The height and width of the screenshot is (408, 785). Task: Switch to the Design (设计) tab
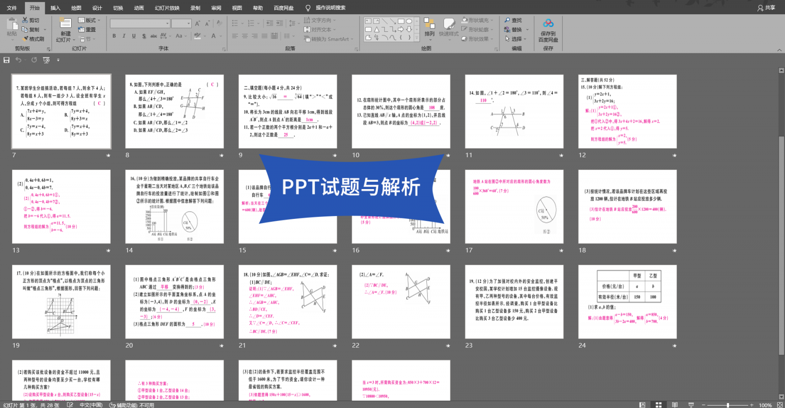(x=97, y=8)
